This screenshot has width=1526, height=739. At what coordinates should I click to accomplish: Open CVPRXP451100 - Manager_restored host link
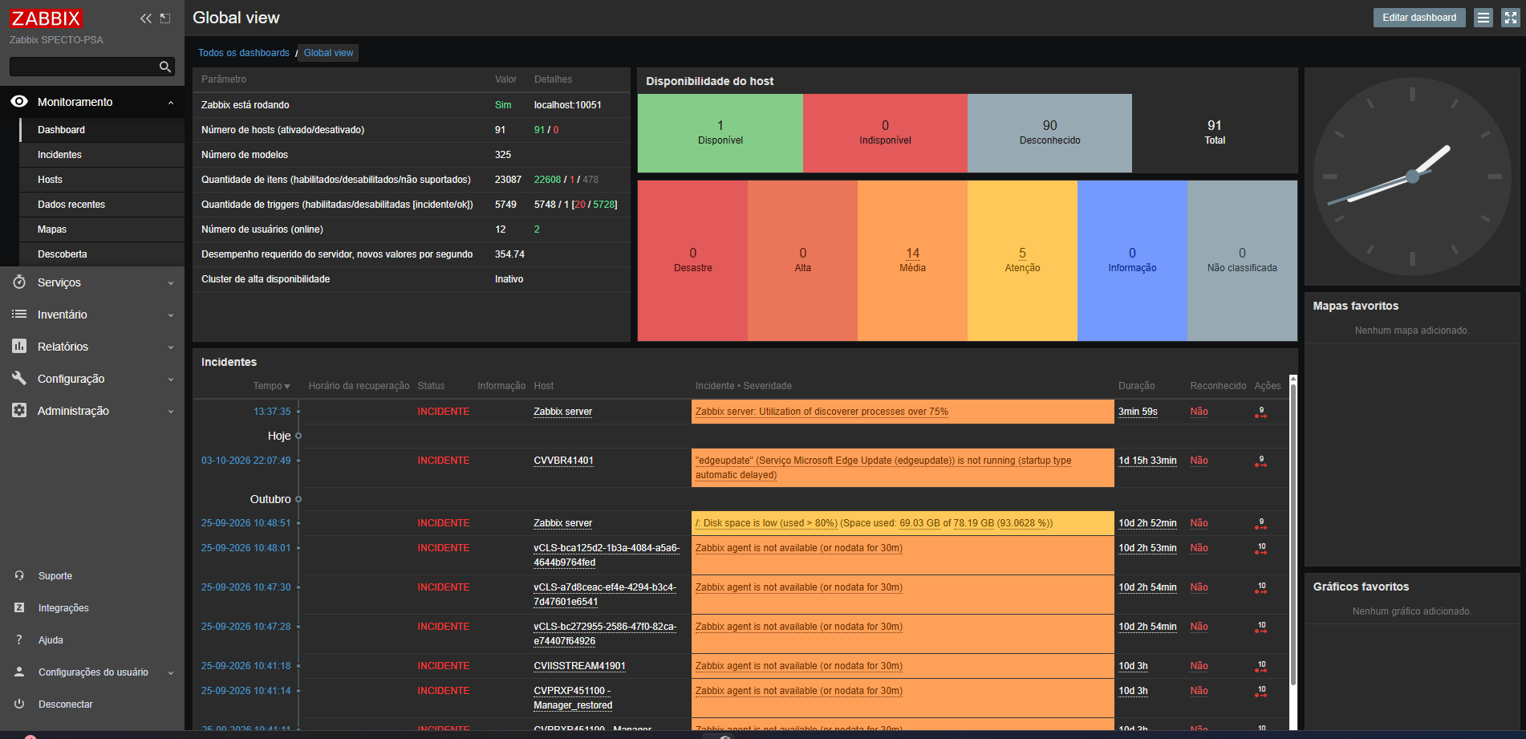click(573, 698)
